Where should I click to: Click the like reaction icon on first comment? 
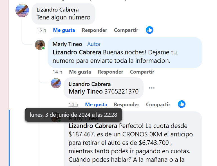pyautogui.click(x=149, y=30)
